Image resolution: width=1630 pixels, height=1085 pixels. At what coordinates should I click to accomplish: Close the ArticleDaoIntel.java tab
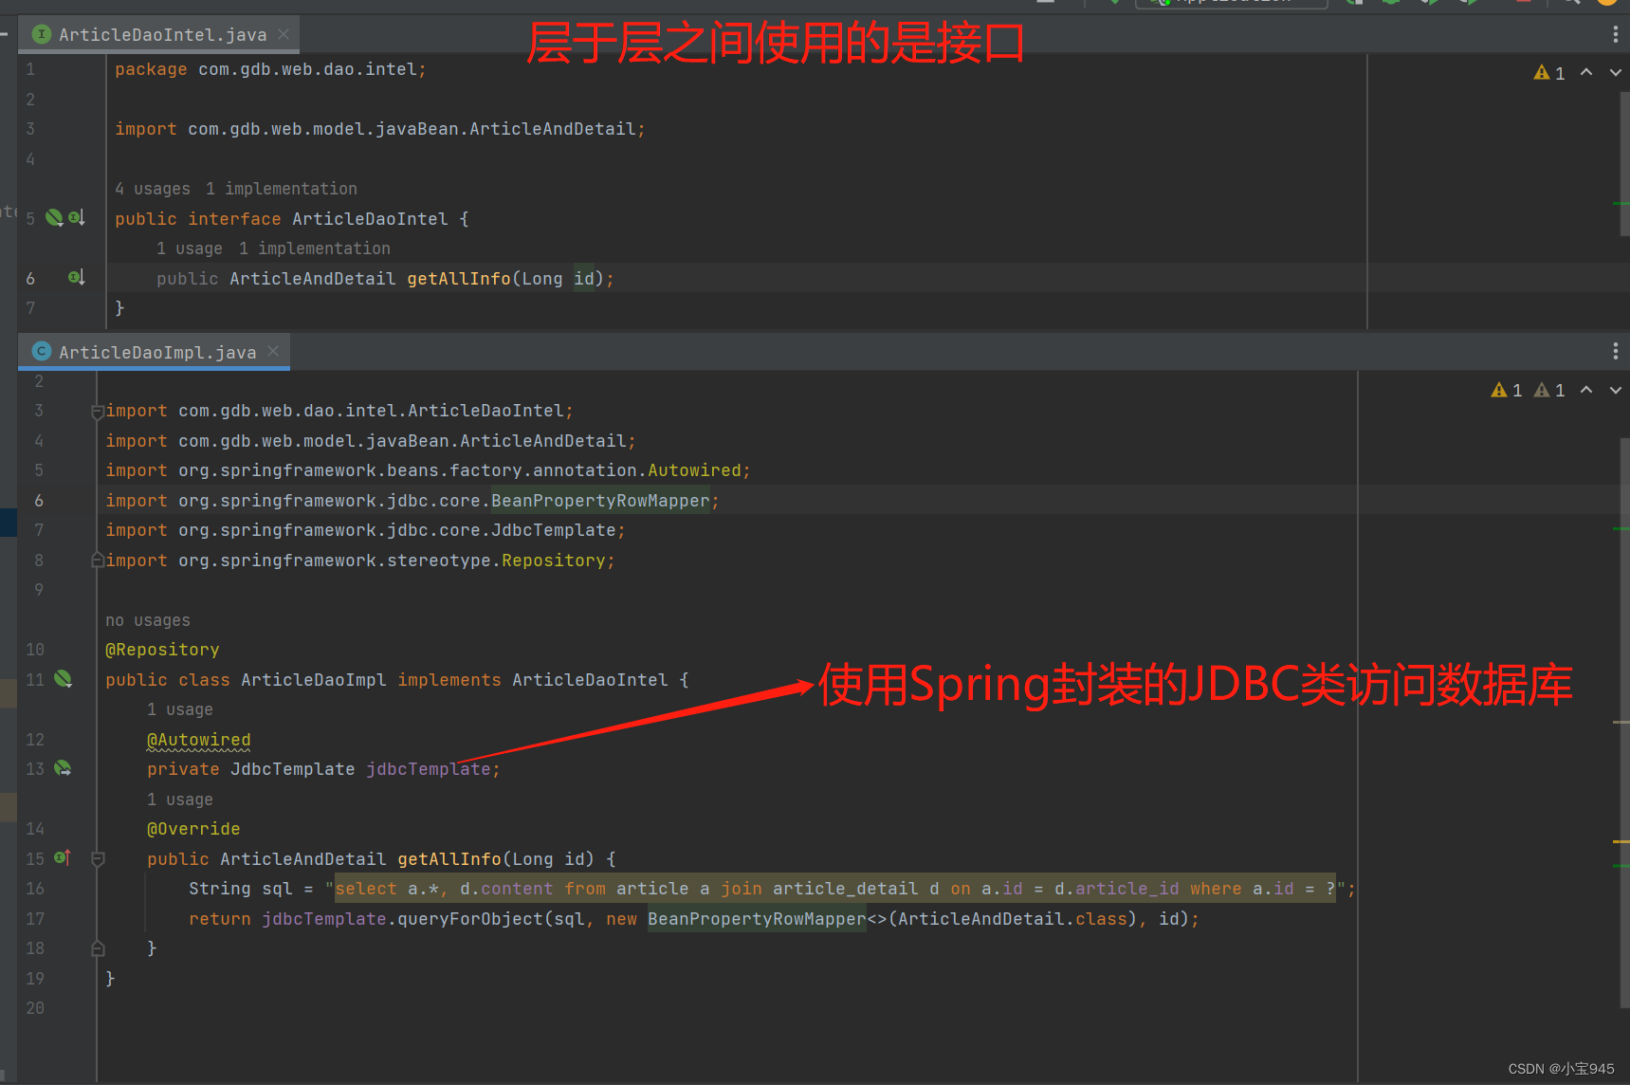pos(284,34)
